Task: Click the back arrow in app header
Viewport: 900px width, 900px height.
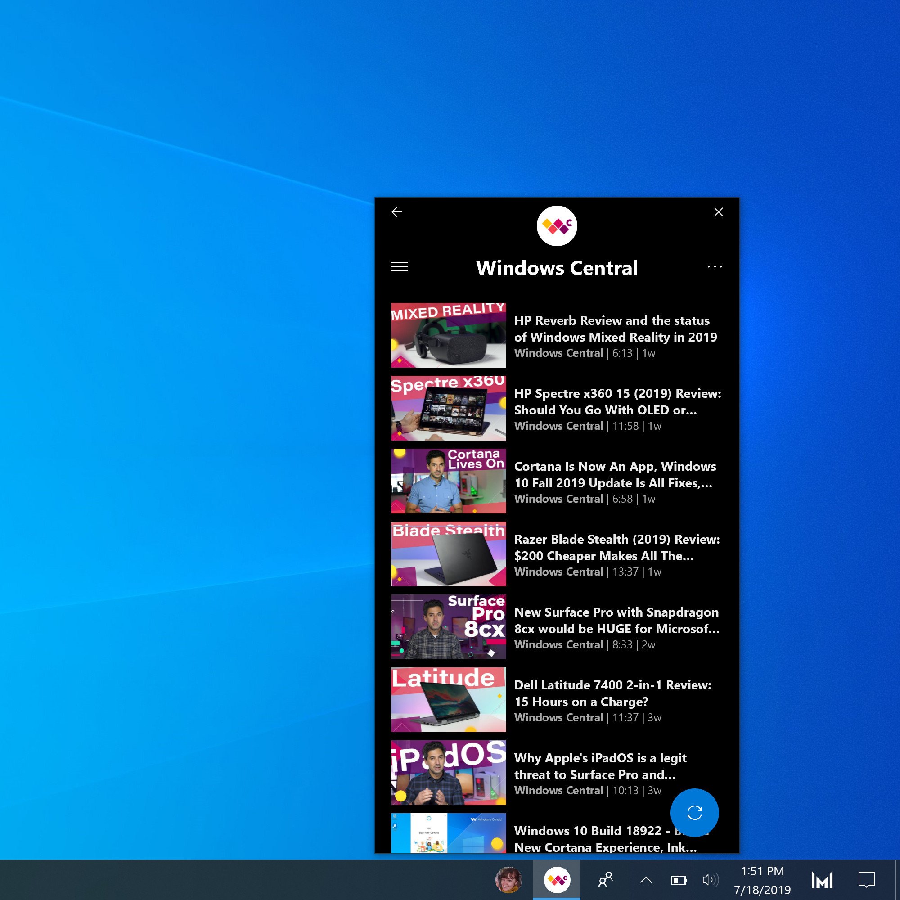Action: coord(397,212)
